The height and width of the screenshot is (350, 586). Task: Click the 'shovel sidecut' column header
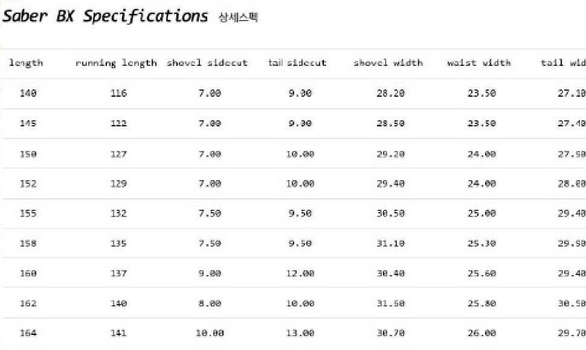pyautogui.click(x=207, y=62)
